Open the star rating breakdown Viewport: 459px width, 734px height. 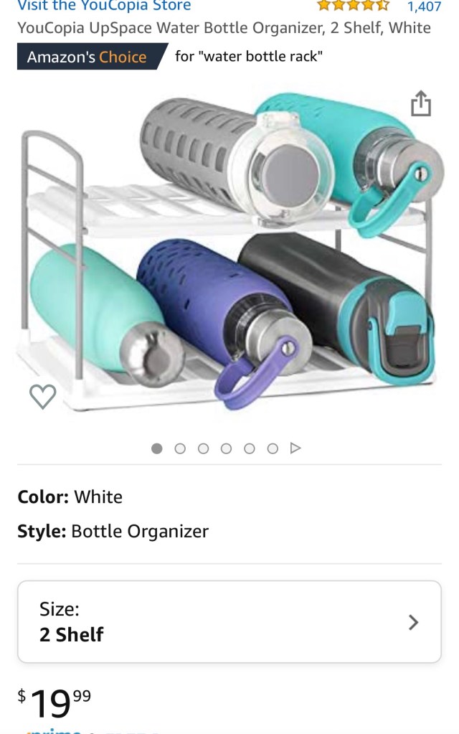pyautogui.click(x=354, y=6)
